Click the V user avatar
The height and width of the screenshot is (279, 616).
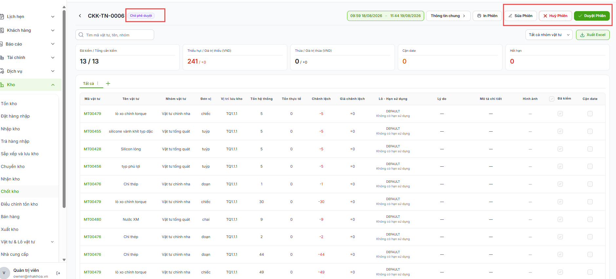[4, 273]
